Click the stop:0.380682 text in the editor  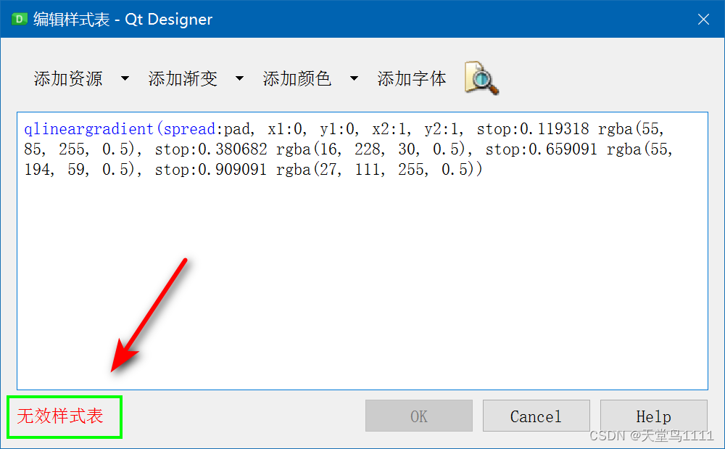point(211,149)
